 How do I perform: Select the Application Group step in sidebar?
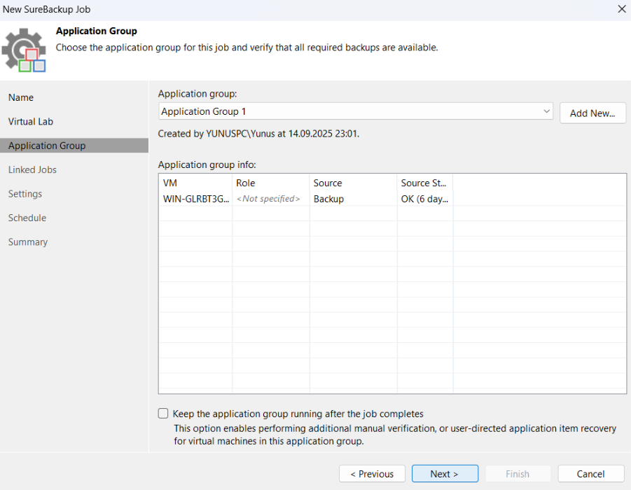click(47, 146)
